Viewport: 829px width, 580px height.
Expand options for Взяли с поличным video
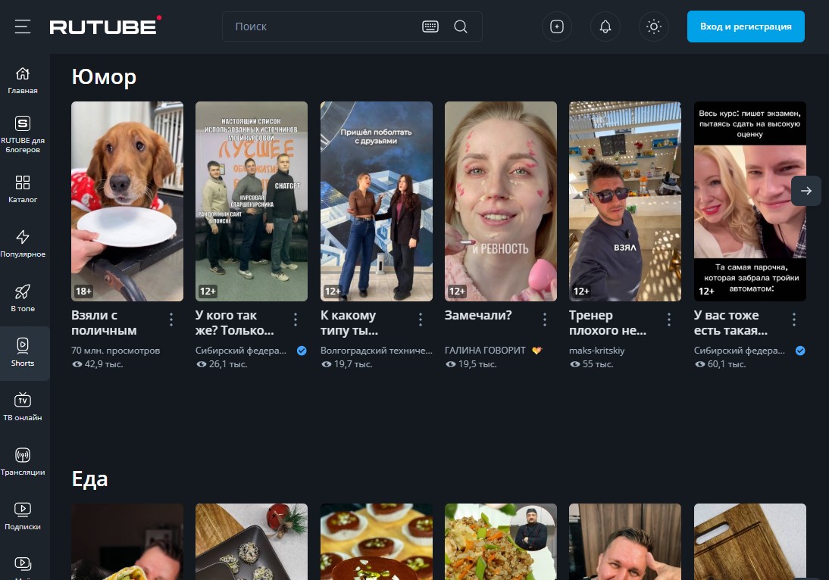[171, 320]
